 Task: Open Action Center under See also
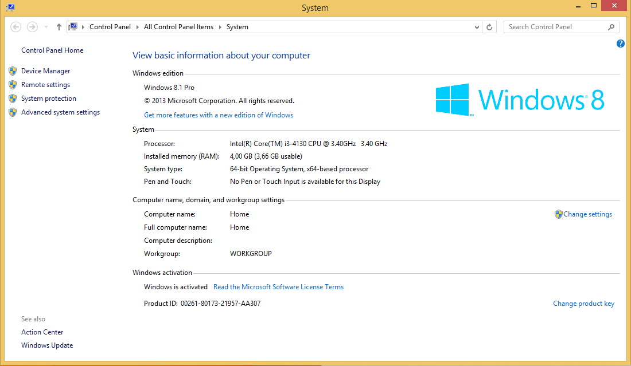(42, 332)
